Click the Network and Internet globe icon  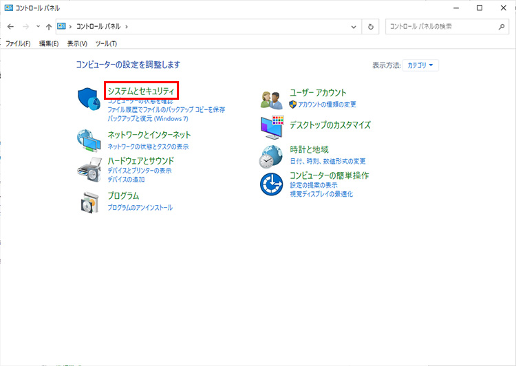click(x=89, y=140)
